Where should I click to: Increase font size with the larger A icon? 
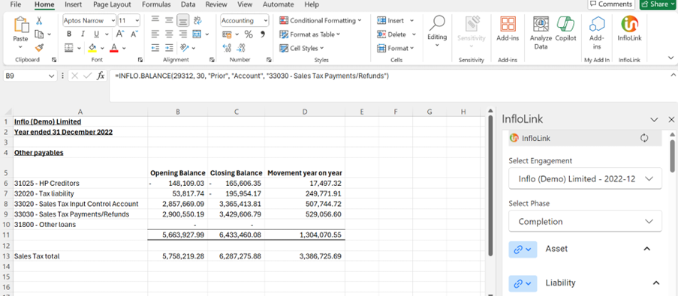point(120,34)
